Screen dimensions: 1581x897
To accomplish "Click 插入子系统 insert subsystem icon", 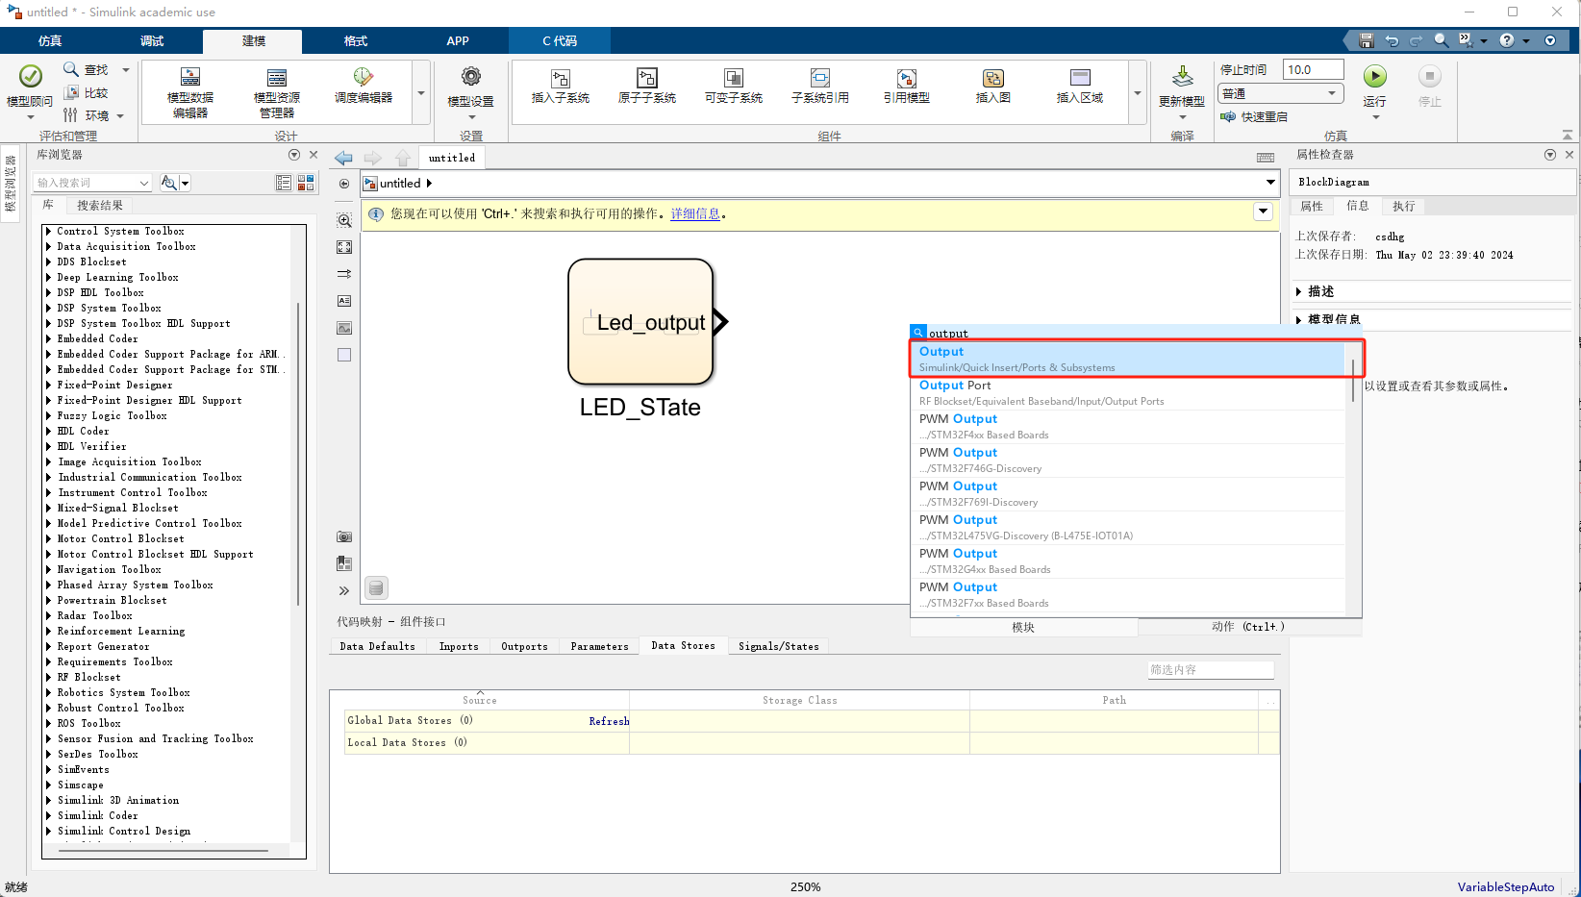I will coord(561,78).
